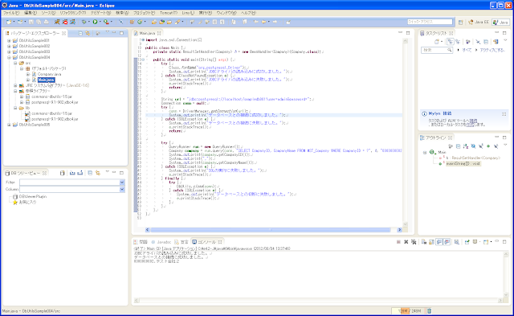Open the Column dropdown in DB Tree View

tap(122, 189)
